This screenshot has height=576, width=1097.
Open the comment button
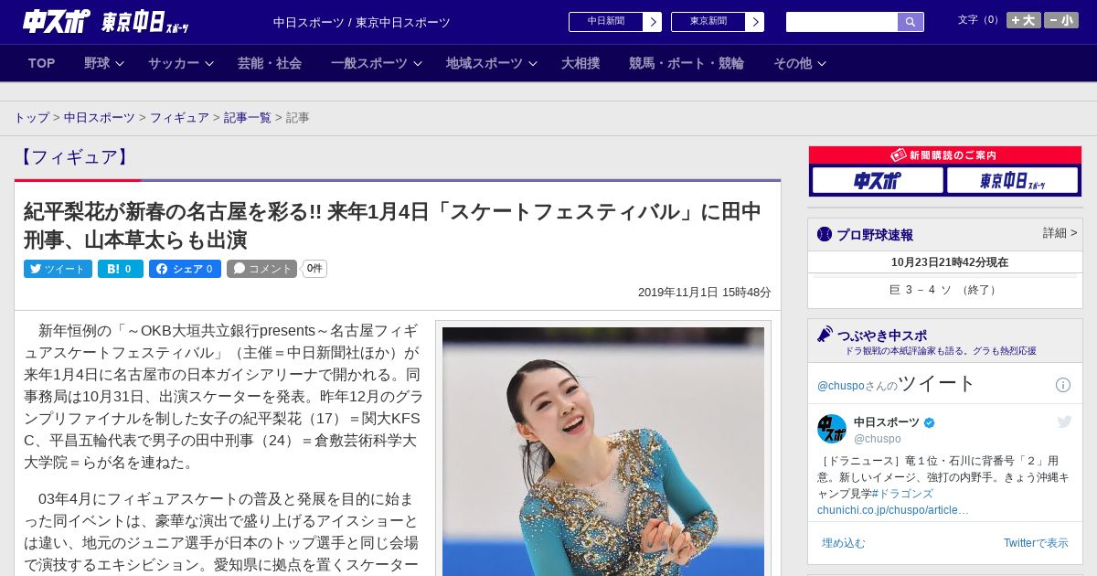point(262,269)
